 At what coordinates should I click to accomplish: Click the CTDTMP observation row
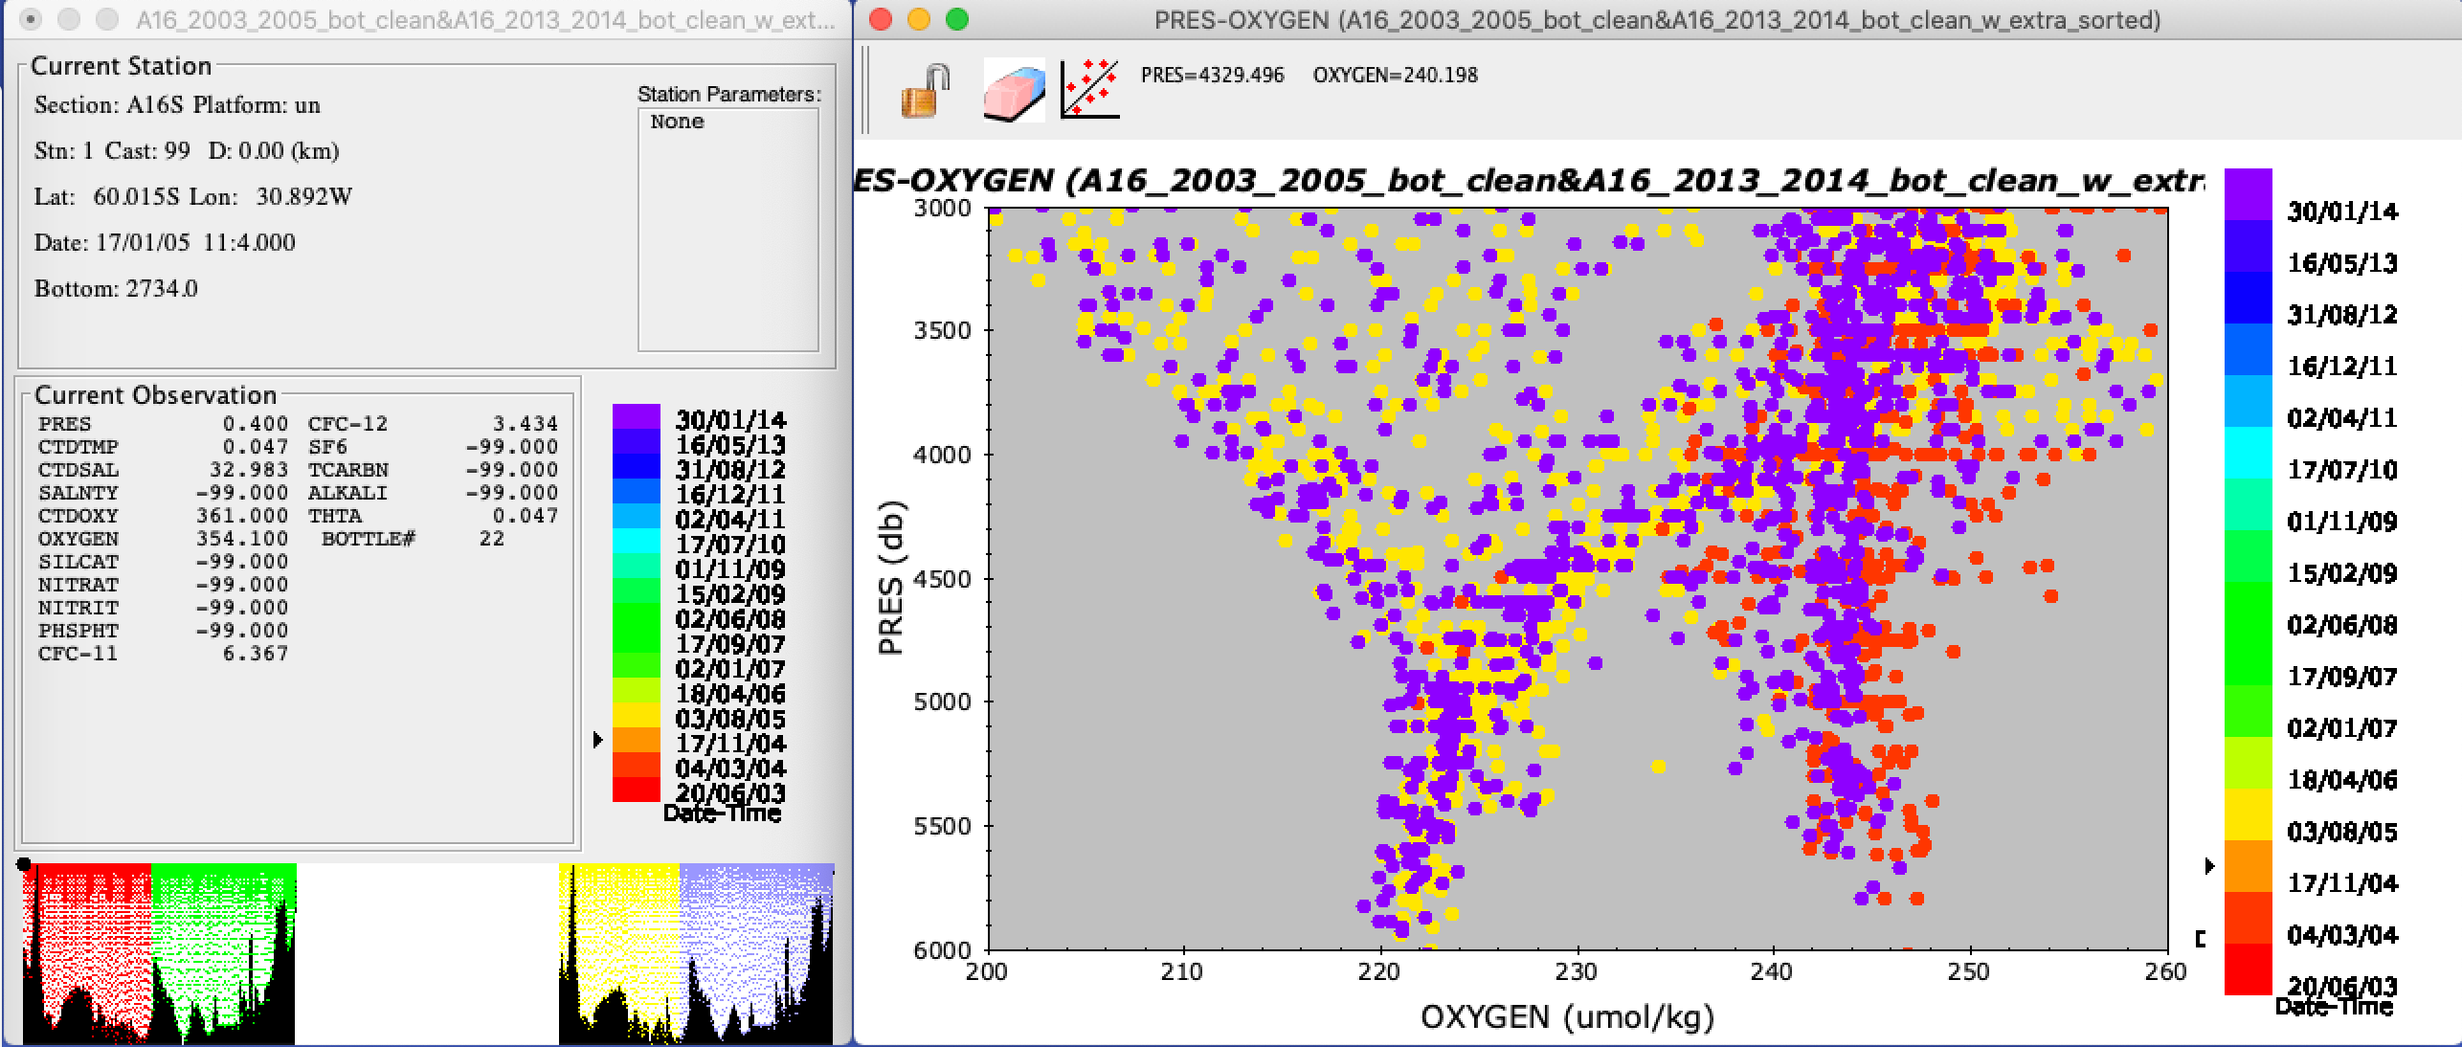[163, 447]
